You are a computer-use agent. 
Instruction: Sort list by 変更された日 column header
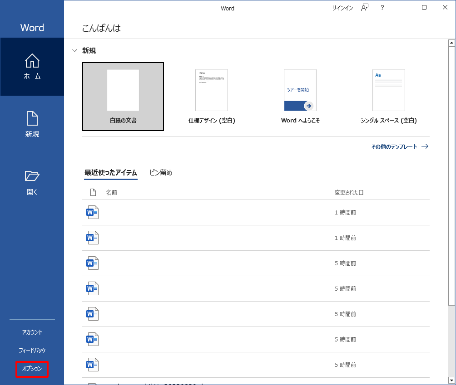tap(349, 192)
